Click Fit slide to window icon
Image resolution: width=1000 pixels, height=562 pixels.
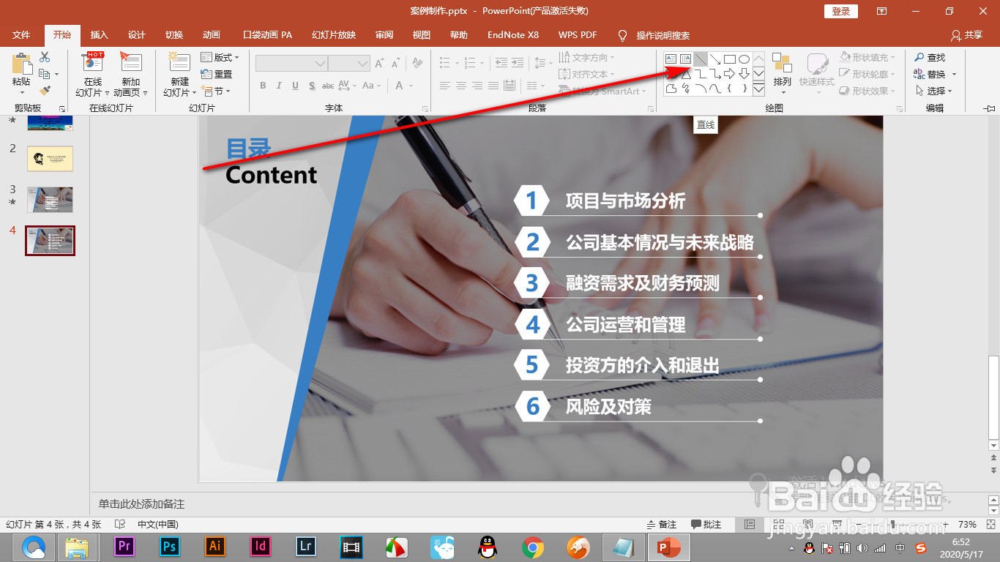(990, 525)
